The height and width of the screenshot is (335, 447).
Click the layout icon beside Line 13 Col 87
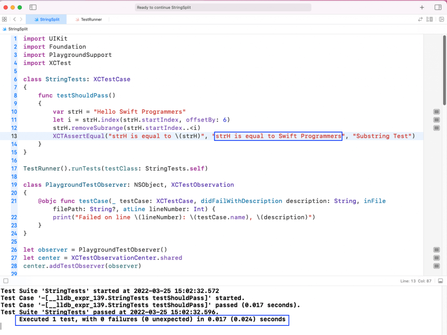(440, 281)
